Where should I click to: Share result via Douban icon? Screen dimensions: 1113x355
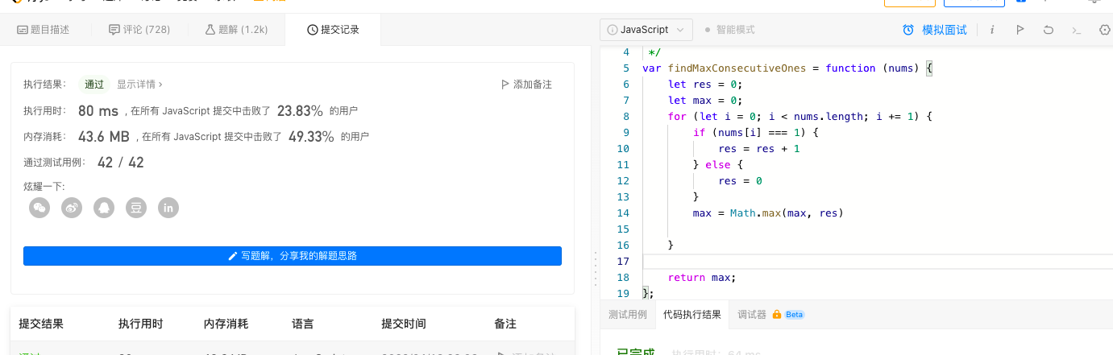coord(136,208)
